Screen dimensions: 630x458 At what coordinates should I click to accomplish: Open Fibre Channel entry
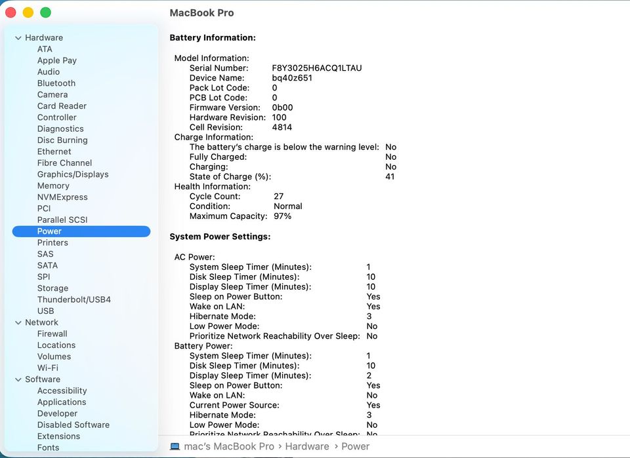[x=64, y=163]
